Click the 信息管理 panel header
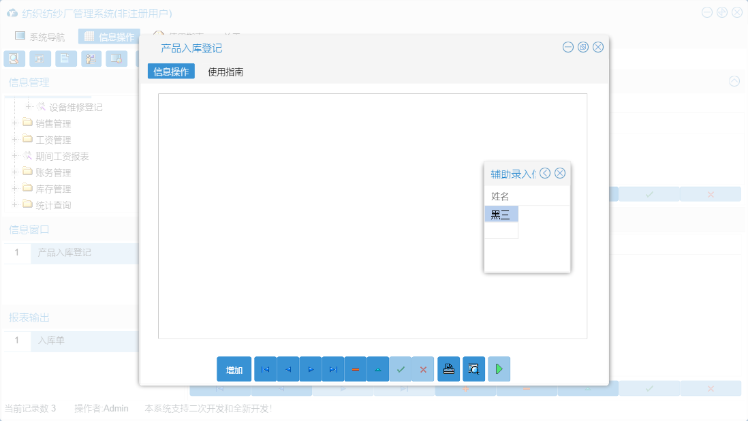The height and width of the screenshot is (421, 748). (x=29, y=82)
